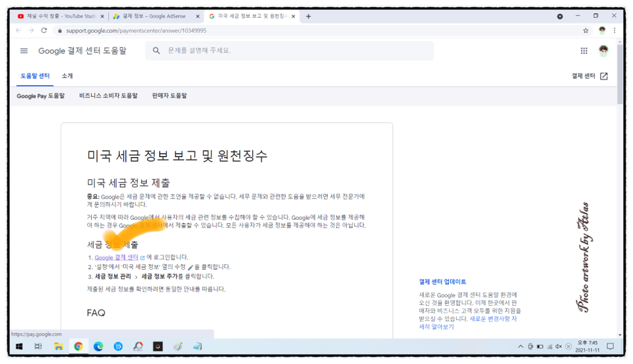Click the taskbar clock showing 오후 7:45
This screenshot has width=633, height=364.
(587, 346)
